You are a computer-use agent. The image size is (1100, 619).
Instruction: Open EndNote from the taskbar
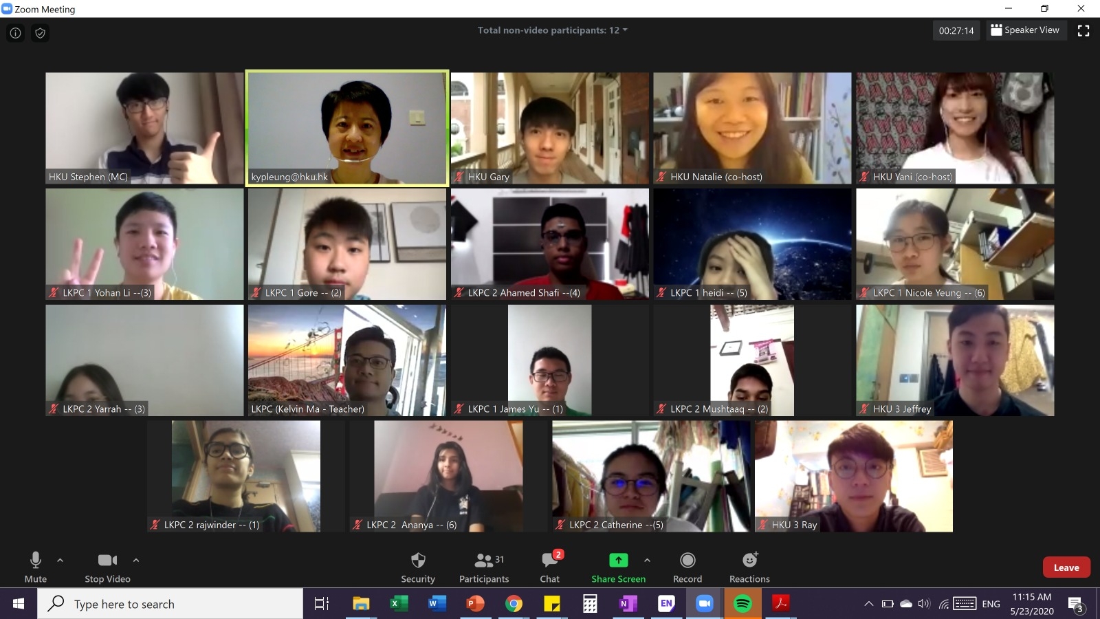666,604
